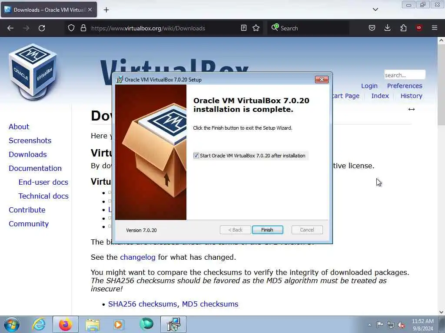Click network status tray icon
This screenshot has height=333, width=445.
(391, 325)
